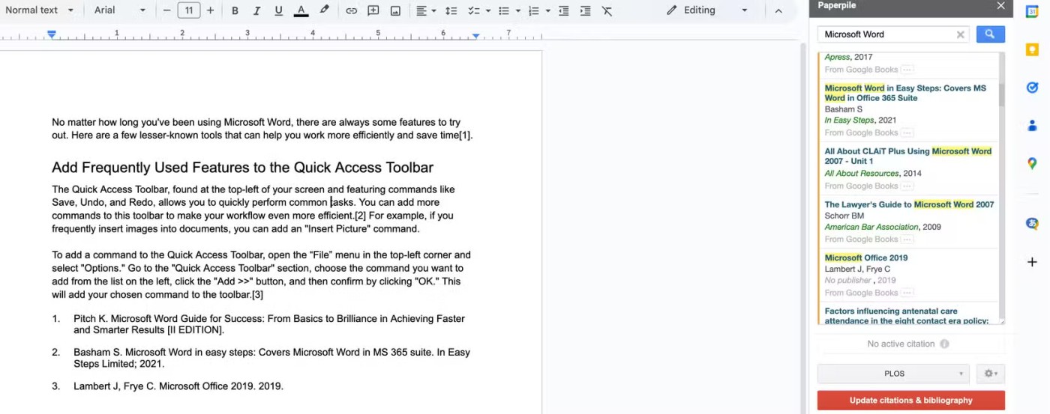Open the text alignment options
1050x414 pixels.
click(425, 10)
